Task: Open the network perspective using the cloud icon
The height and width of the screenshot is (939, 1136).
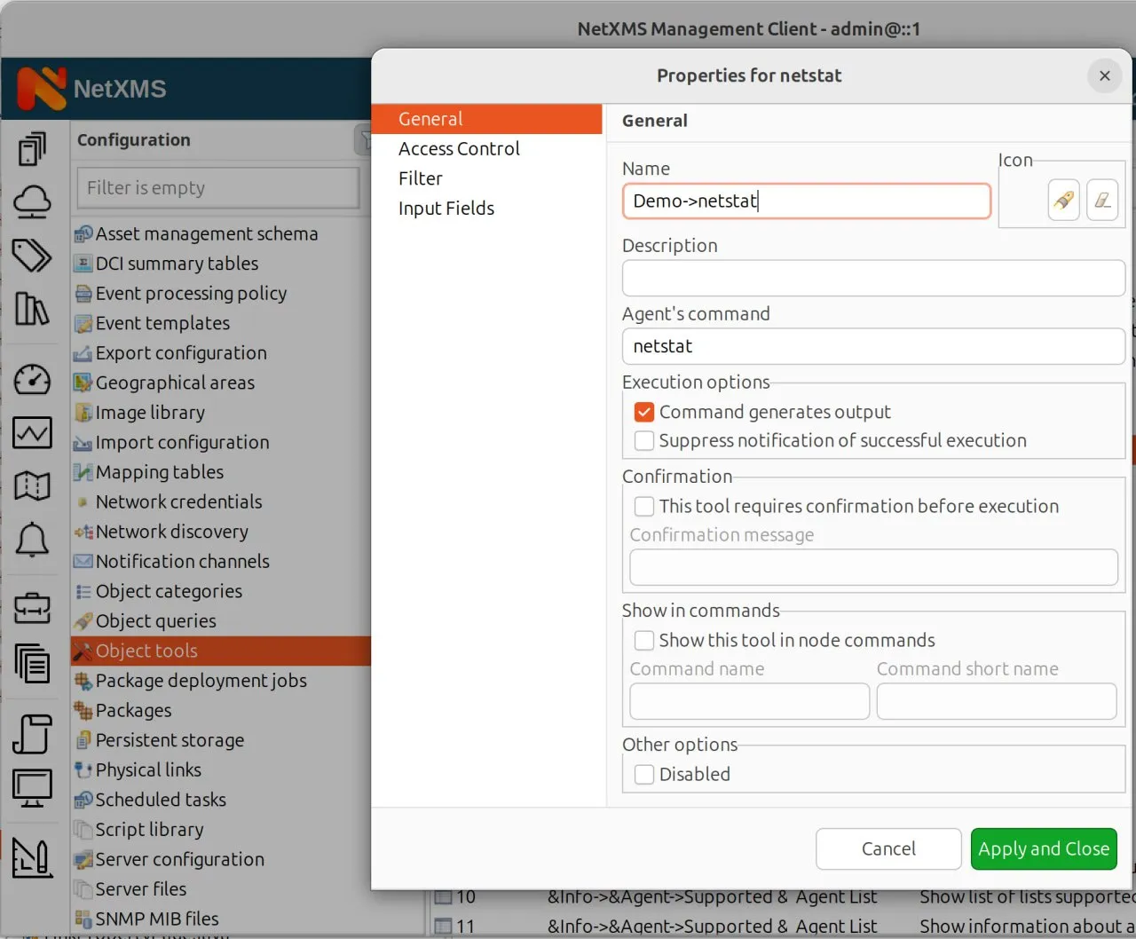Action: tap(33, 201)
